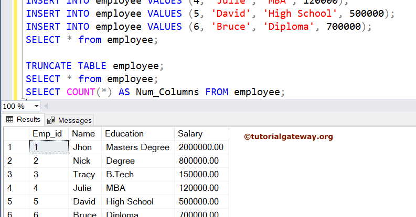Click 'Bruce' string in the INSERT statement
416x217 pixels.
(230, 27)
